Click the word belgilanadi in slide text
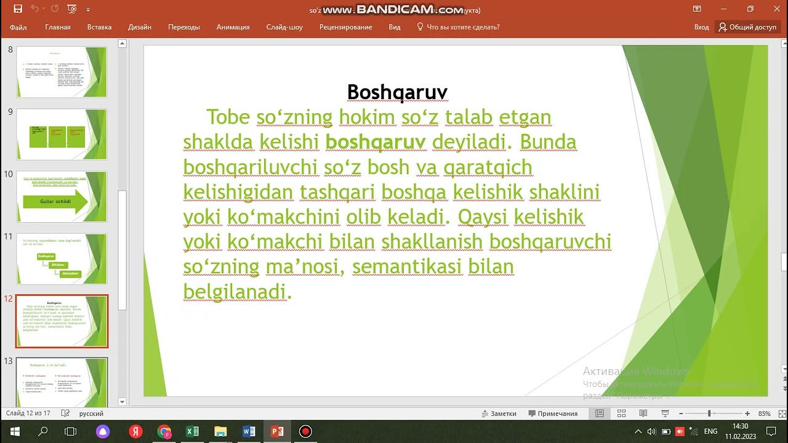 pos(237,292)
